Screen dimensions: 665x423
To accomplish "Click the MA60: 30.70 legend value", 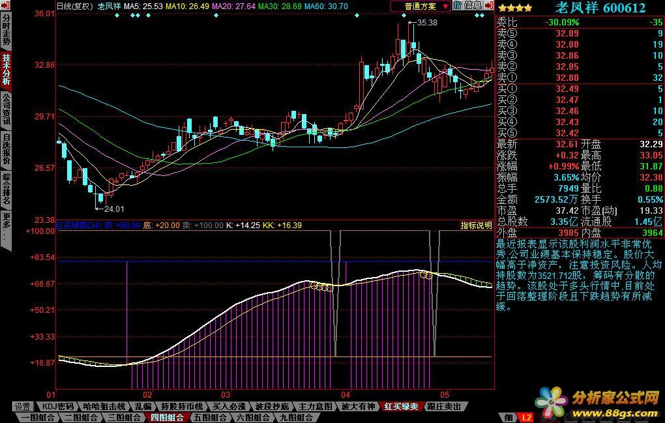I will click(326, 7).
